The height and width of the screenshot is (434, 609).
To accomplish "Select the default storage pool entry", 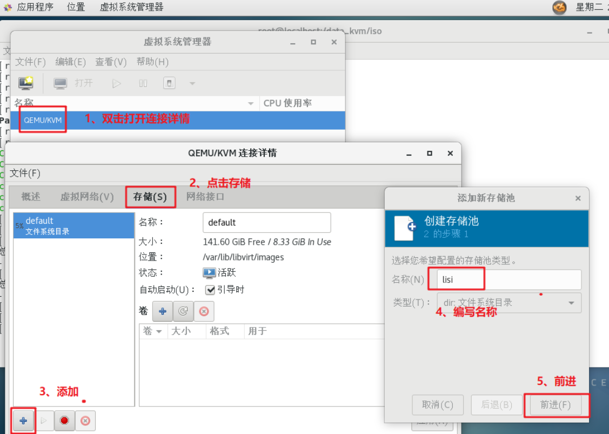I will point(74,225).
